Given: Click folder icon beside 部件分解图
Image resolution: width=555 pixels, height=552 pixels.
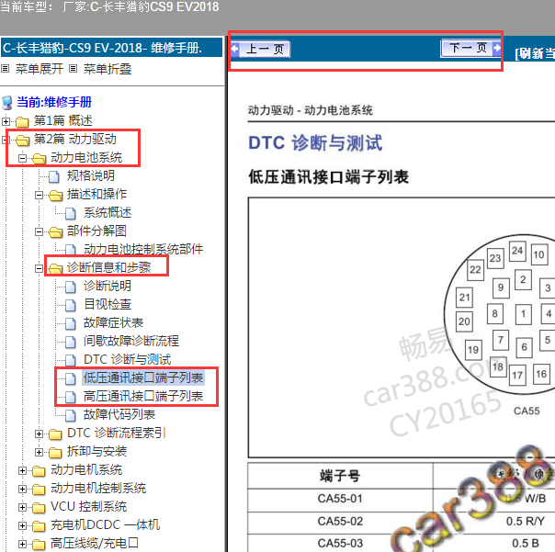Looking at the screenshot, I should tap(55, 232).
